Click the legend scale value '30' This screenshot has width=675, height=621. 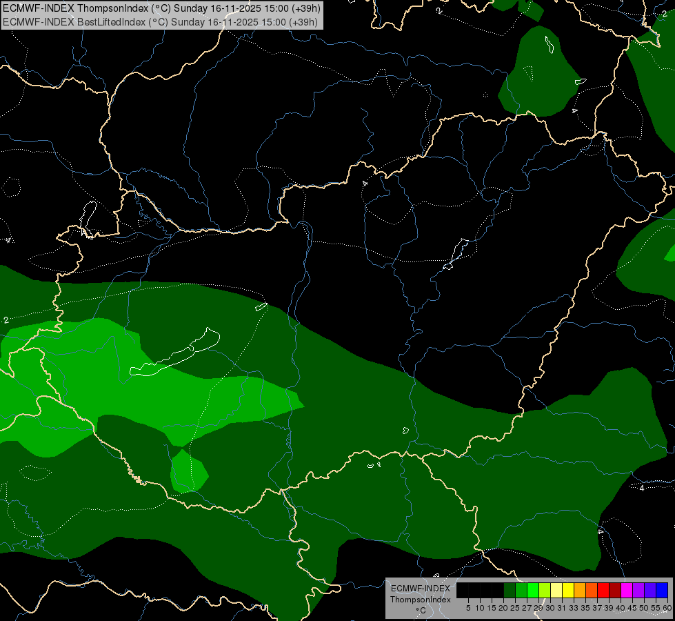pos(551,608)
